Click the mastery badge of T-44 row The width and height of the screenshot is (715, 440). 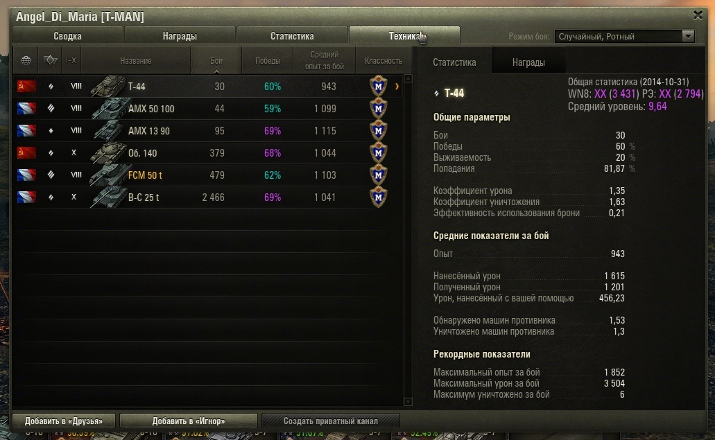click(x=378, y=86)
